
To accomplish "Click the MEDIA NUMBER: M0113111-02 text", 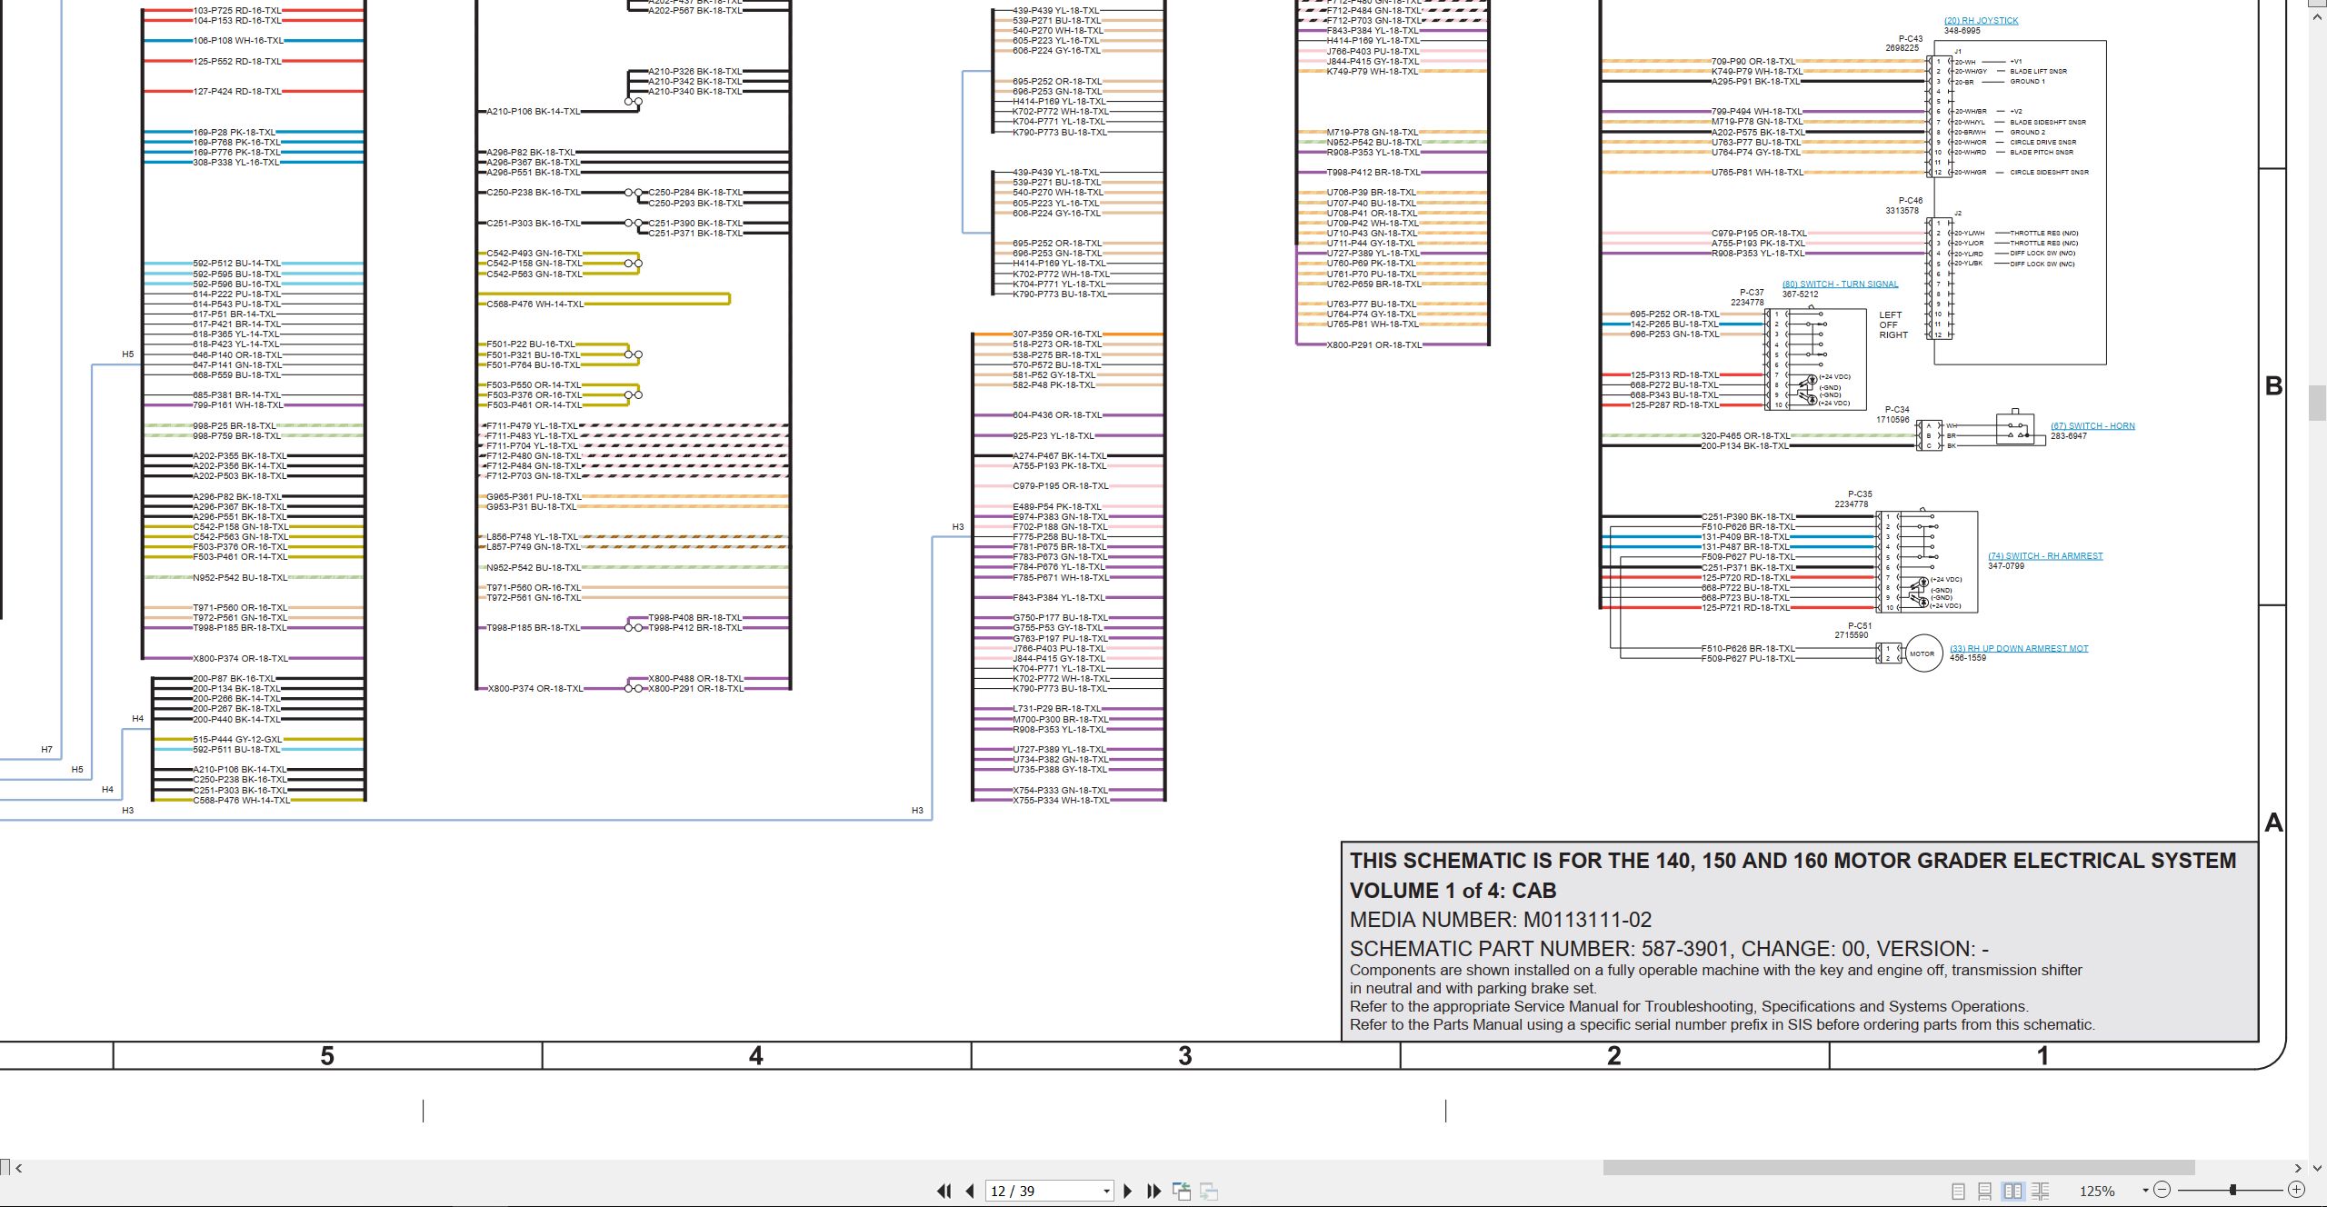I will tap(1500, 920).
